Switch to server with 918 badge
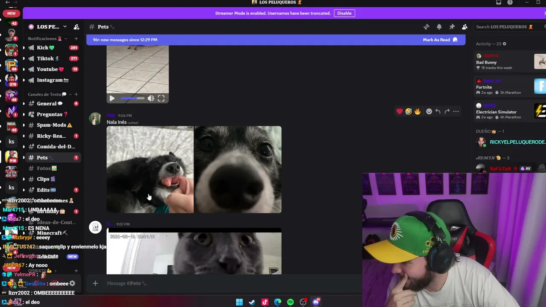 click(x=12, y=157)
